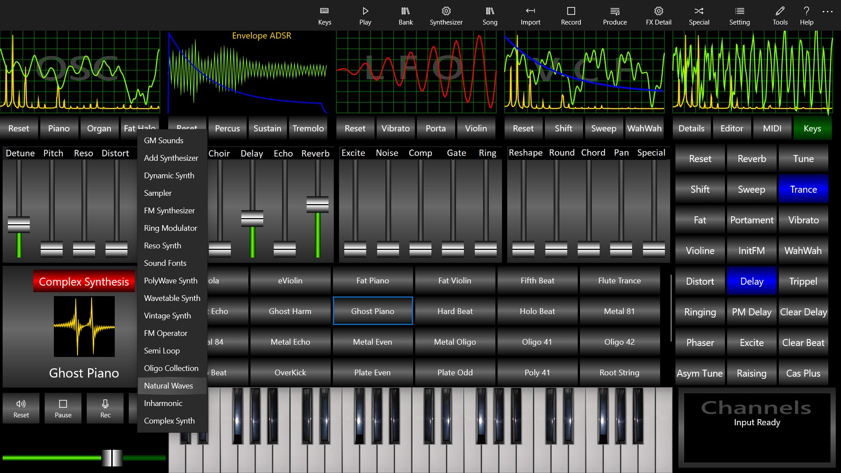Viewport: 841px width, 473px height.
Task: Select the Fat Piano preset
Action: [372, 280]
